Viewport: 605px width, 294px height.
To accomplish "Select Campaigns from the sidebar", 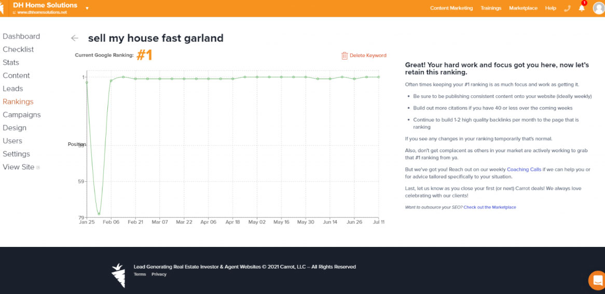I will coord(22,115).
